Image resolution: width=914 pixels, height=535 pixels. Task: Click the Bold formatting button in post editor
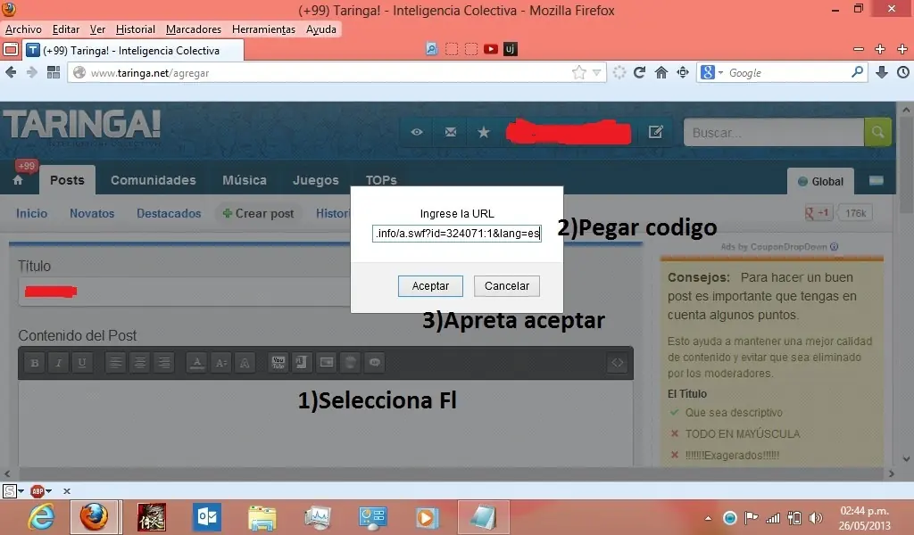point(35,363)
